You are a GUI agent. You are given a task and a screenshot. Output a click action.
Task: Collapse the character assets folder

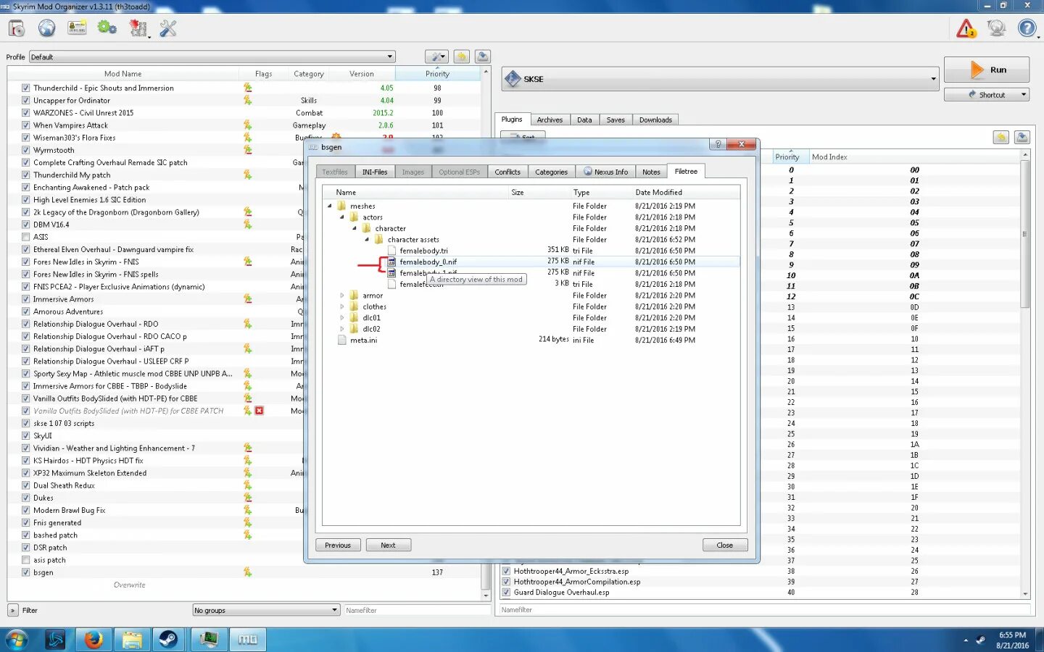coord(367,240)
